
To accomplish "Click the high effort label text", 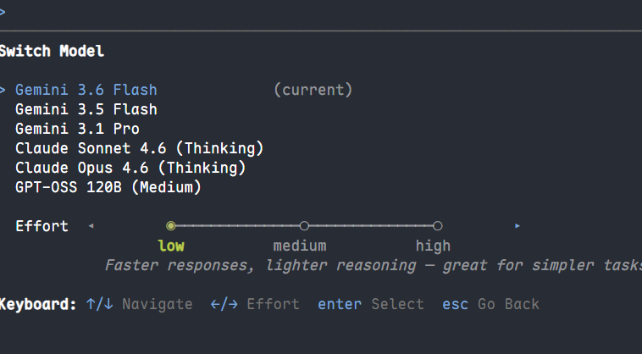I will (433, 246).
